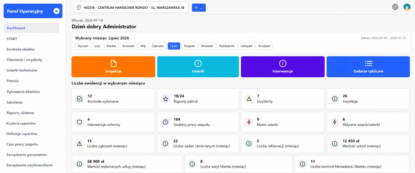Click the Raporty patroli star icon
Viewport: 415px width, 173px height.
[166, 99]
